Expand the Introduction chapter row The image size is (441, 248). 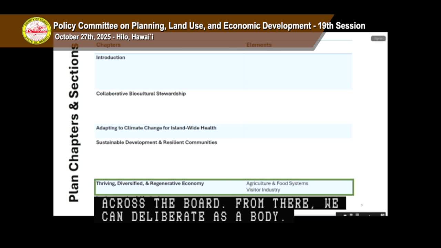pyautogui.click(x=111, y=58)
